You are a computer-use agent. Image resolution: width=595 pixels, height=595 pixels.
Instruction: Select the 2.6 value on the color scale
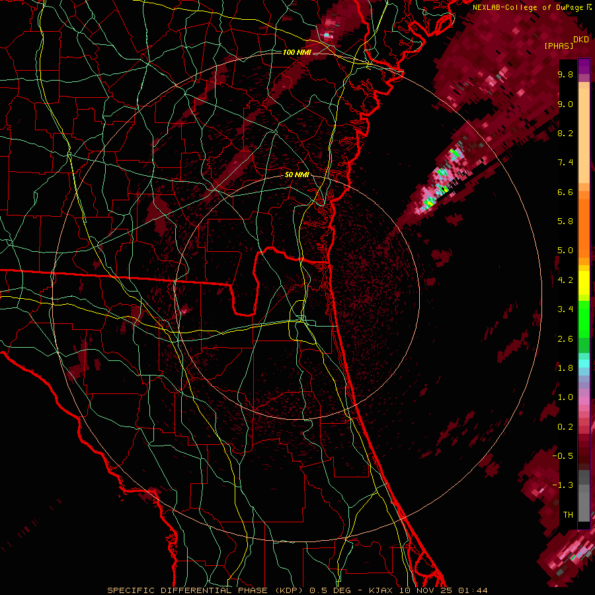click(x=565, y=339)
